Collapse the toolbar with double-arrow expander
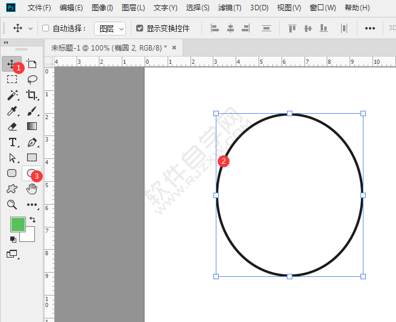Viewport: 396px width, 322px height. tap(5, 42)
